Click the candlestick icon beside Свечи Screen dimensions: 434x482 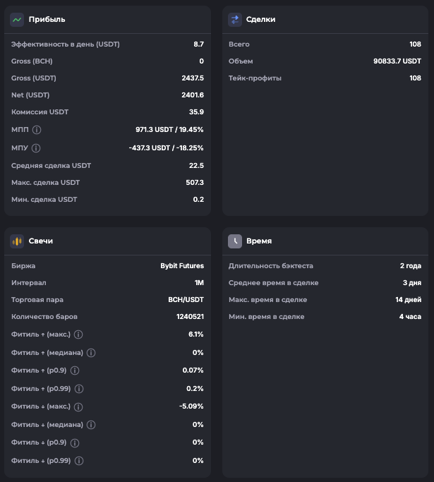point(17,241)
